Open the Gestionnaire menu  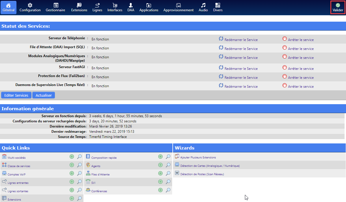click(55, 8)
